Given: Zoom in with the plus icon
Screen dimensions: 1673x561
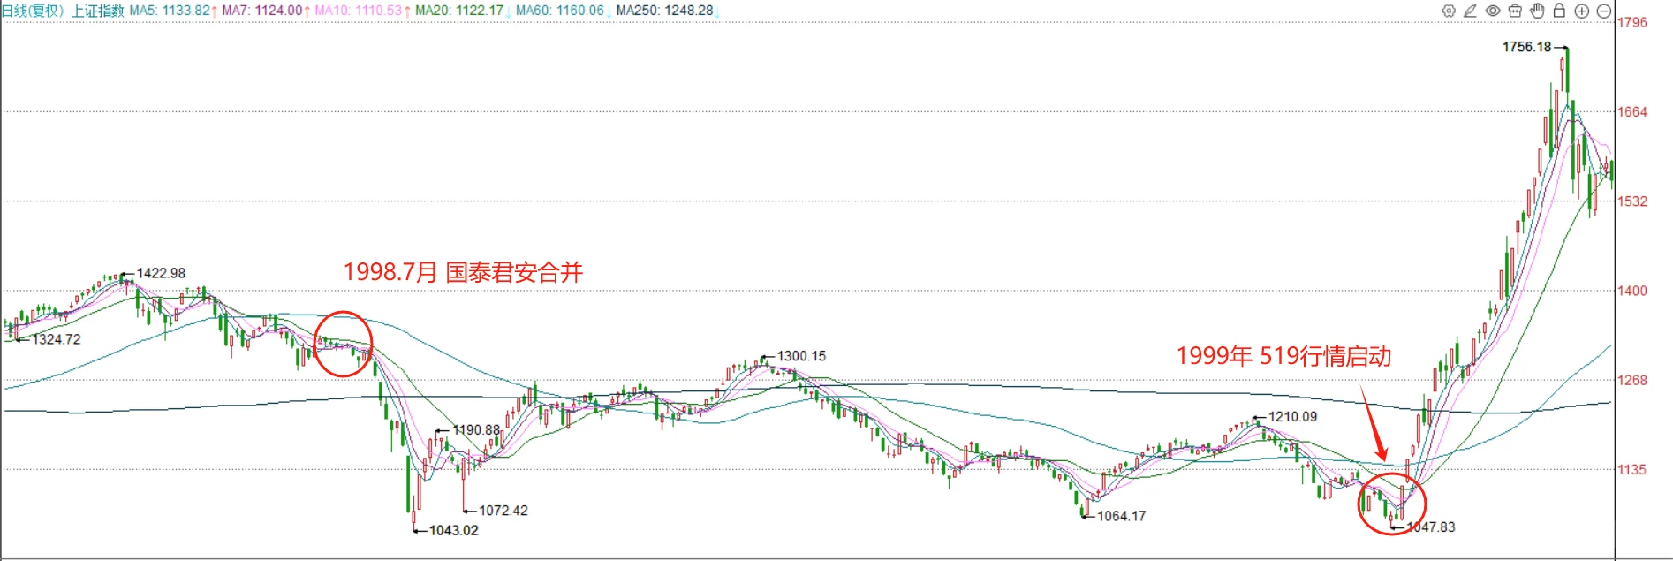Looking at the screenshot, I should pyautogui.click(x=1581, y=11).
